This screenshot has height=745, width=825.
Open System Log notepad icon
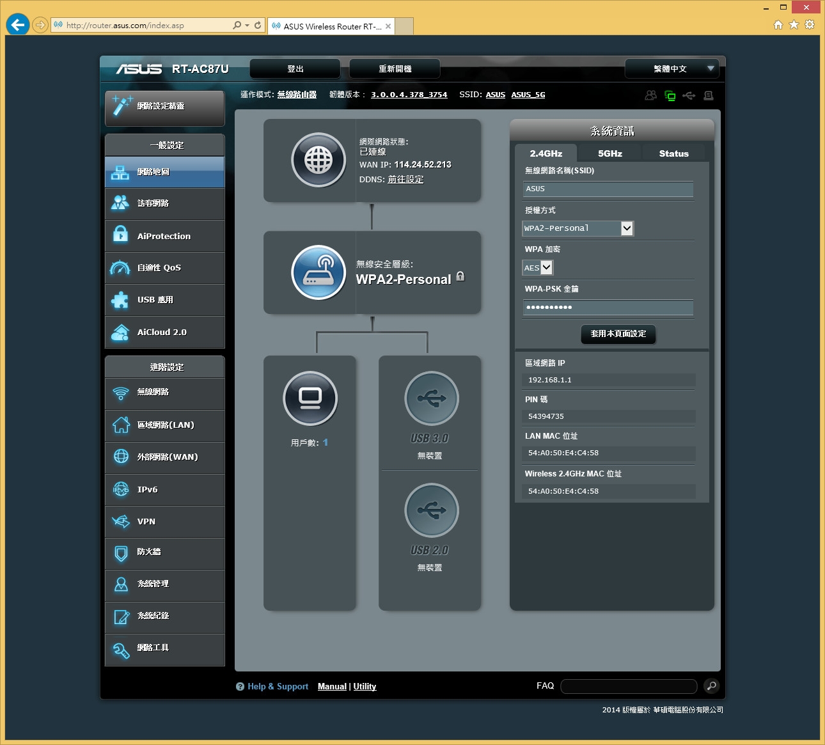tap(121, 616)
